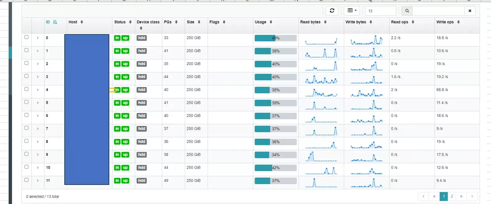
Task: Clear search with the X icon
Action: click(x=470, y=11)
